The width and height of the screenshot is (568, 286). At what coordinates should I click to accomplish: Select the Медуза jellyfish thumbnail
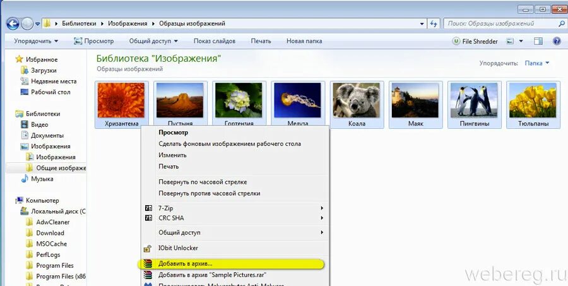(298, 104)
